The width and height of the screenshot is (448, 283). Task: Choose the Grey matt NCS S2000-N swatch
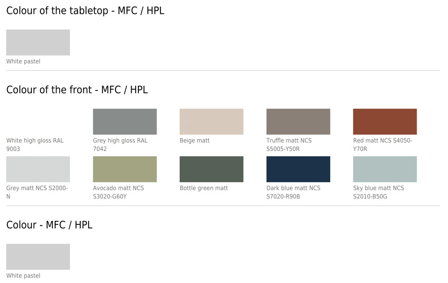38,169
